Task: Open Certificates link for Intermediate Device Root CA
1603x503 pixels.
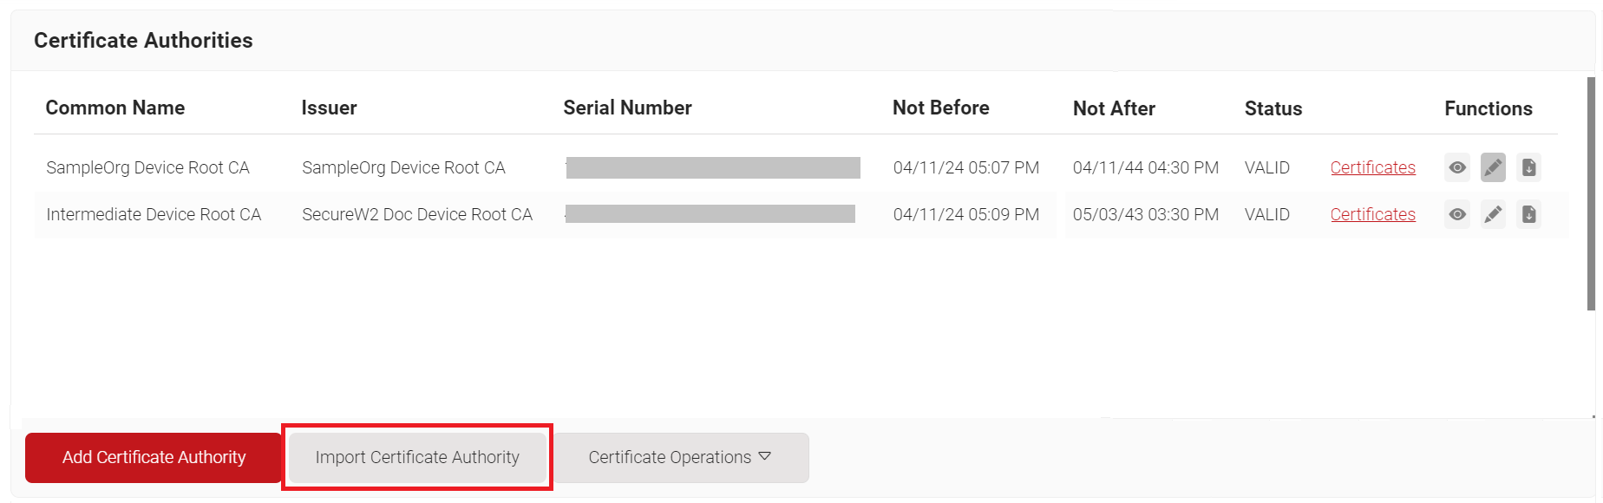Action: [x=1372, y=214]
